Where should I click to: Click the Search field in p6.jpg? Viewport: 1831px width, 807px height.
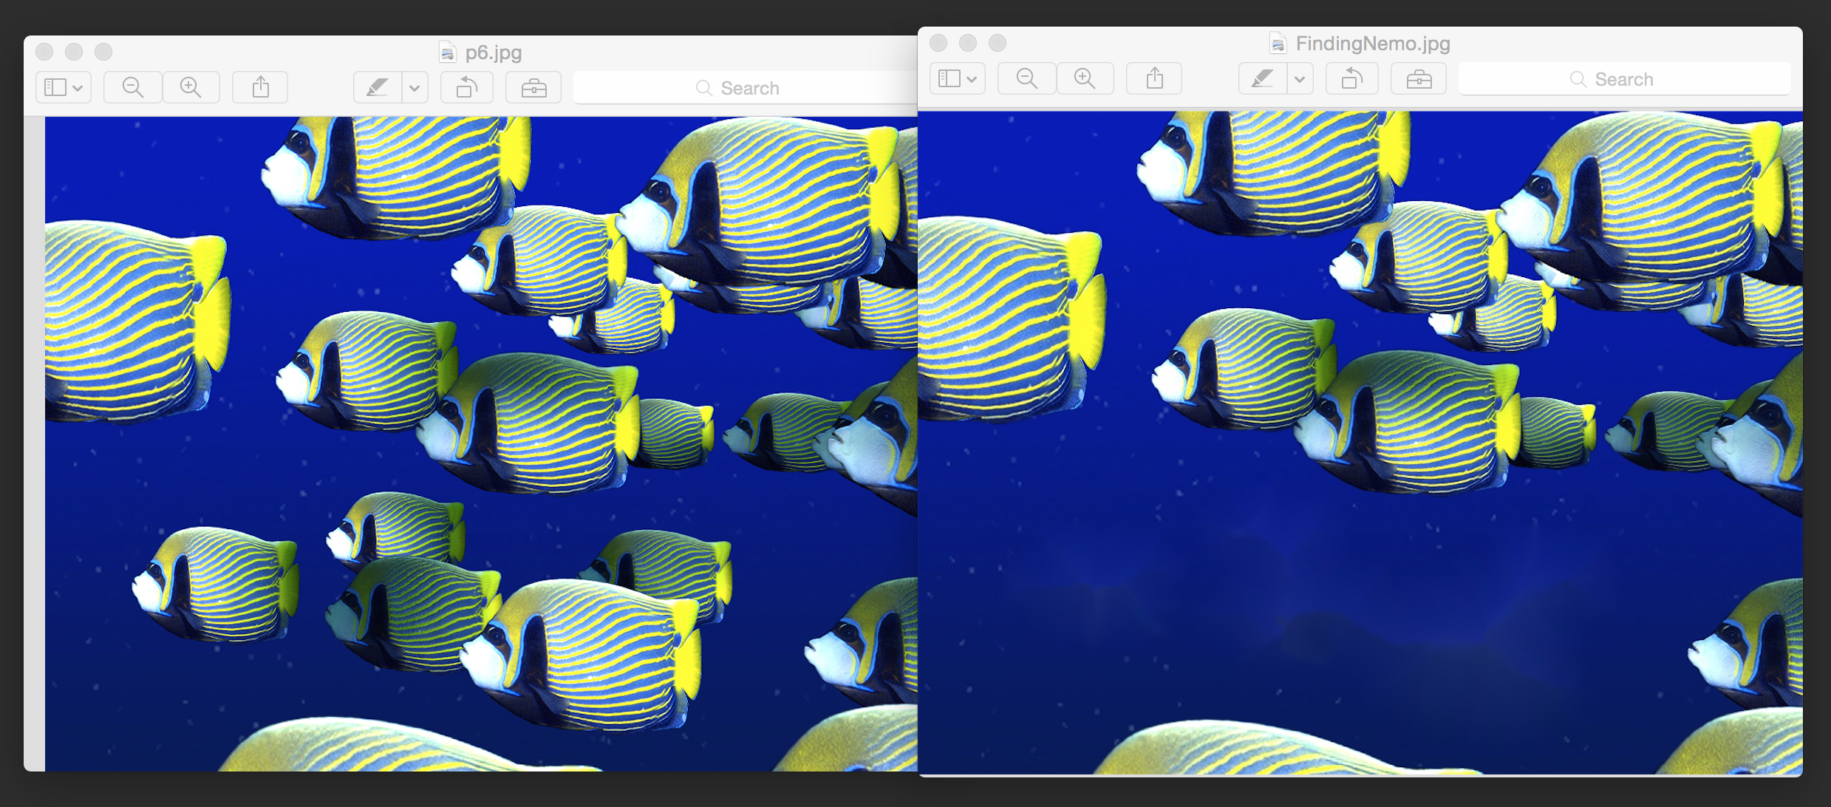pyautogui.click(x=746, y=89)
